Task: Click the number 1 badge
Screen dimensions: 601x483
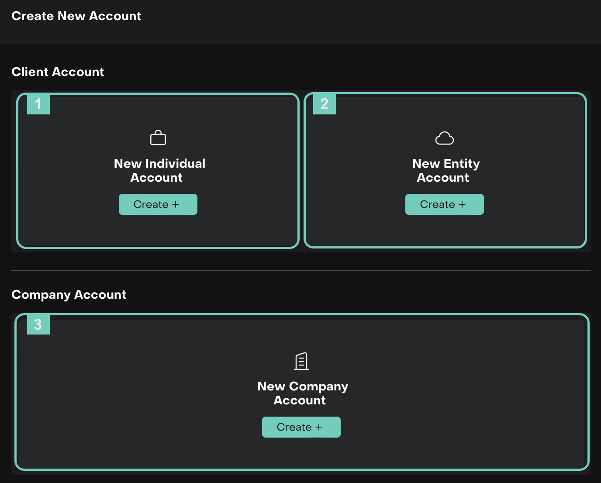Action: 38,104
